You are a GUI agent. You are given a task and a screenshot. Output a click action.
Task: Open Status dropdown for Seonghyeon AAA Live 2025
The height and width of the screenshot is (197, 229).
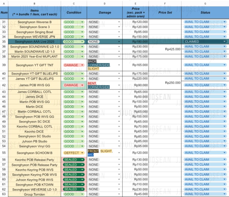(205, 41)
